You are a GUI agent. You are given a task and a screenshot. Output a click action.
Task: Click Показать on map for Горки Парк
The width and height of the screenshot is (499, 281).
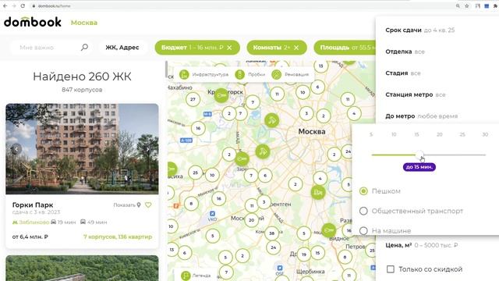click(x=127, y=205)
